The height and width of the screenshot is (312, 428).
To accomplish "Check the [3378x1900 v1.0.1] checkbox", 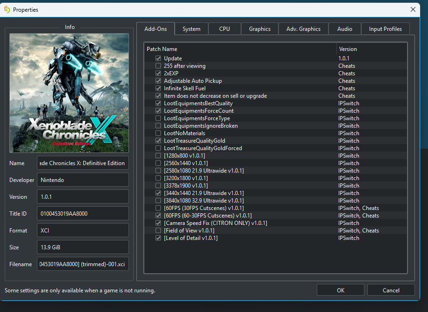I will [158, 186].
